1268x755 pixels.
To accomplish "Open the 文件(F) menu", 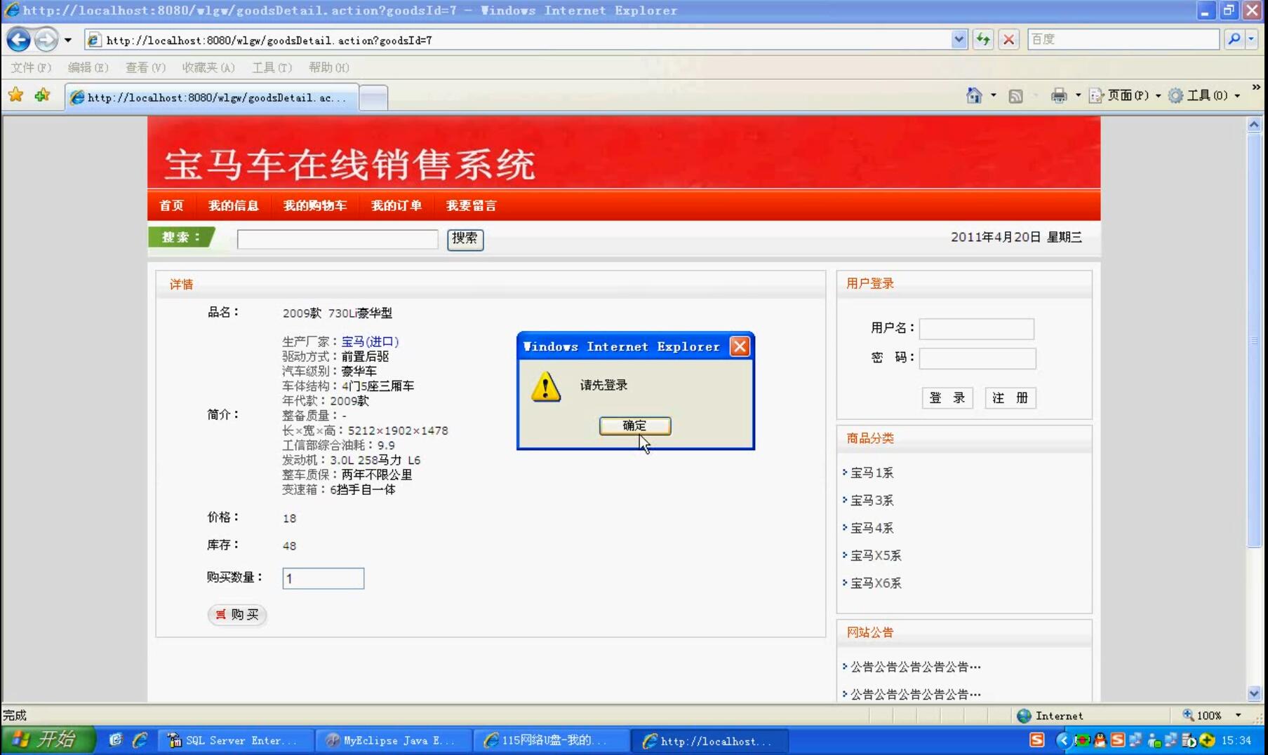I will pyautogui.click(x=31, y=67).
